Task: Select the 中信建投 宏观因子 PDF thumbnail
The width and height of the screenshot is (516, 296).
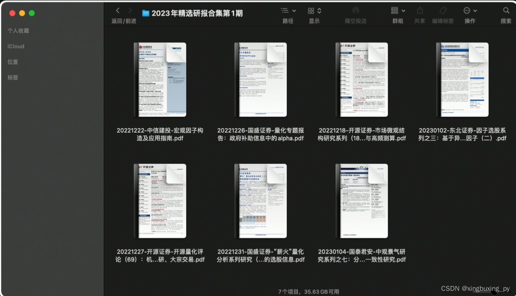Action: 160,80
